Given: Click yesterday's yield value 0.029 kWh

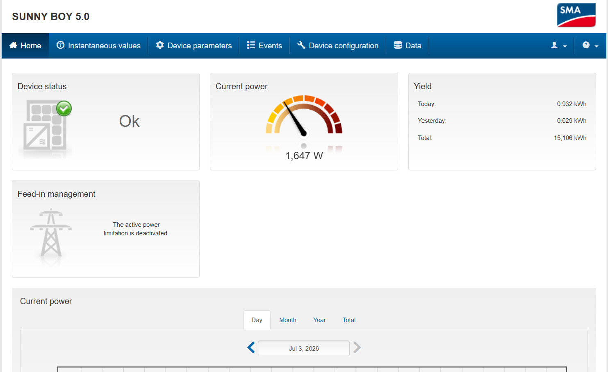Looking at the screenshot, I should (572, 121).
